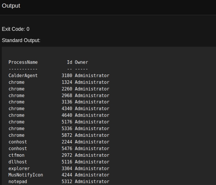216x185 pixels.
Task: Click the Output panel heading
Action: 11,6
